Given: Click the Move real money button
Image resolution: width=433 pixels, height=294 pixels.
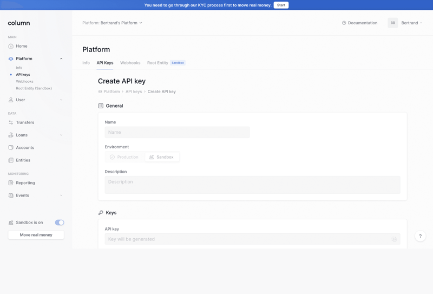Looking at the screenshot, I should 36,235.
